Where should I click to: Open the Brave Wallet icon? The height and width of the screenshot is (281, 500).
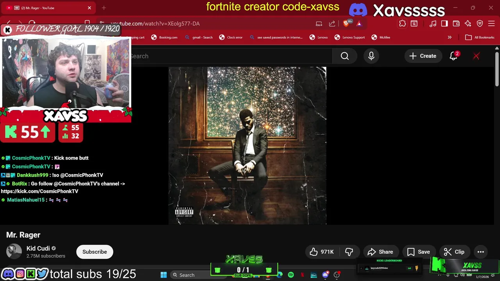tap(456, 23)
